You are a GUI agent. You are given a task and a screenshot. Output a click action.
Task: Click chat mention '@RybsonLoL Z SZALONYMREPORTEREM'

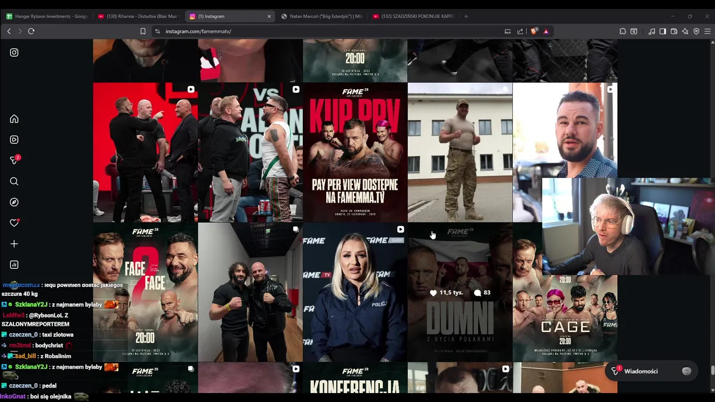click(x=36, y=320)
